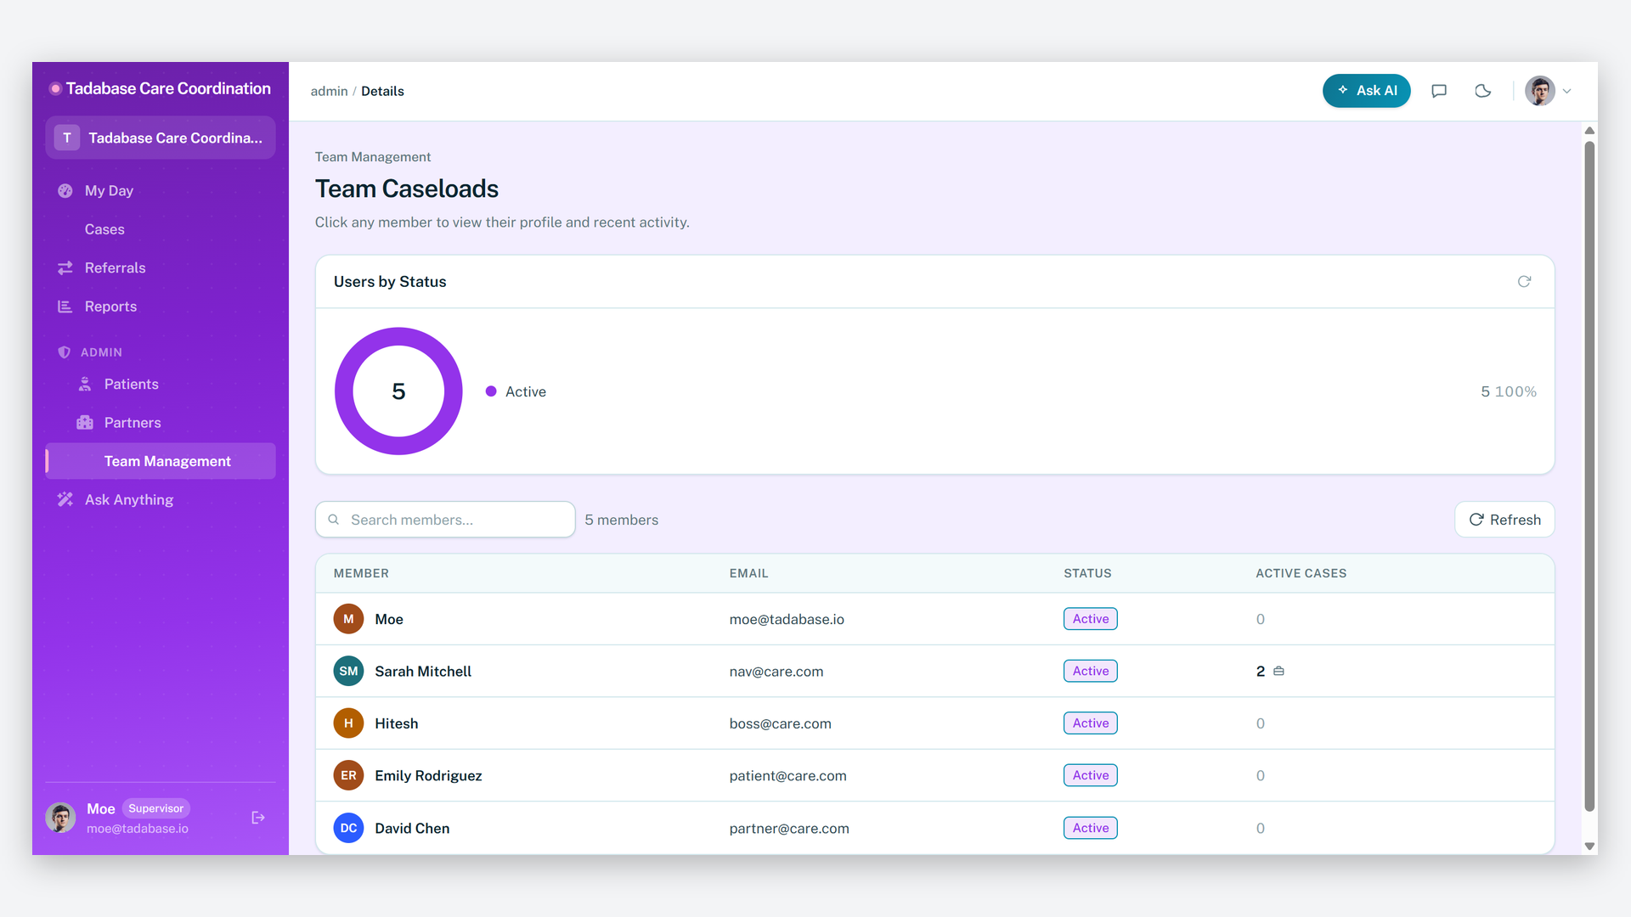This screenshot has height=917, width=1631.
Task: Open David Chen's member profile avatar
Action: pos(348,828)
